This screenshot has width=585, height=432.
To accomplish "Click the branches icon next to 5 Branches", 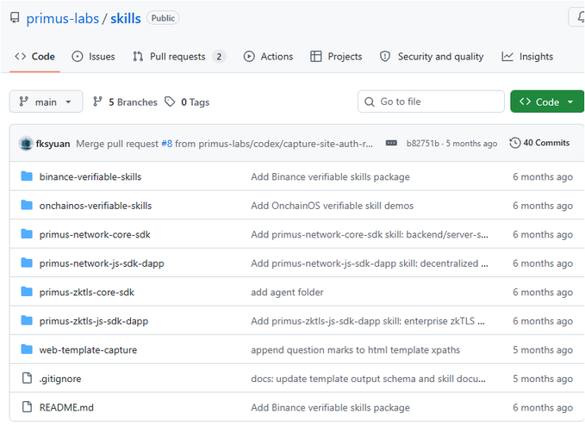I will click(x=97, y=102).
